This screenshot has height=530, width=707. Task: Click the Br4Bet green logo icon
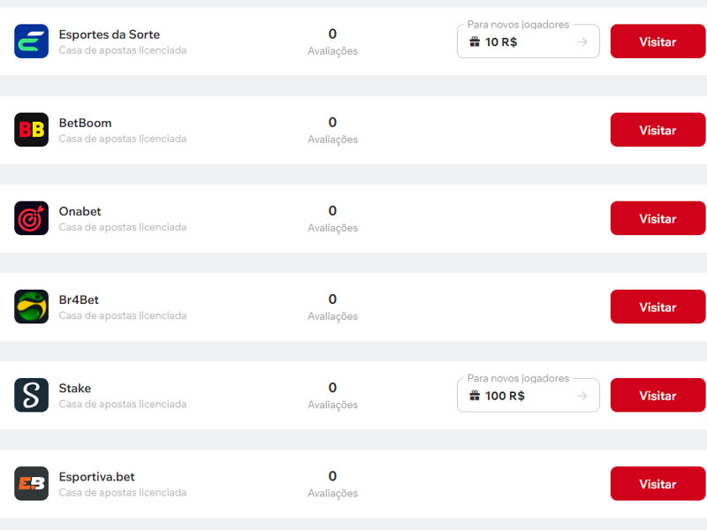[x=31, y=306]
